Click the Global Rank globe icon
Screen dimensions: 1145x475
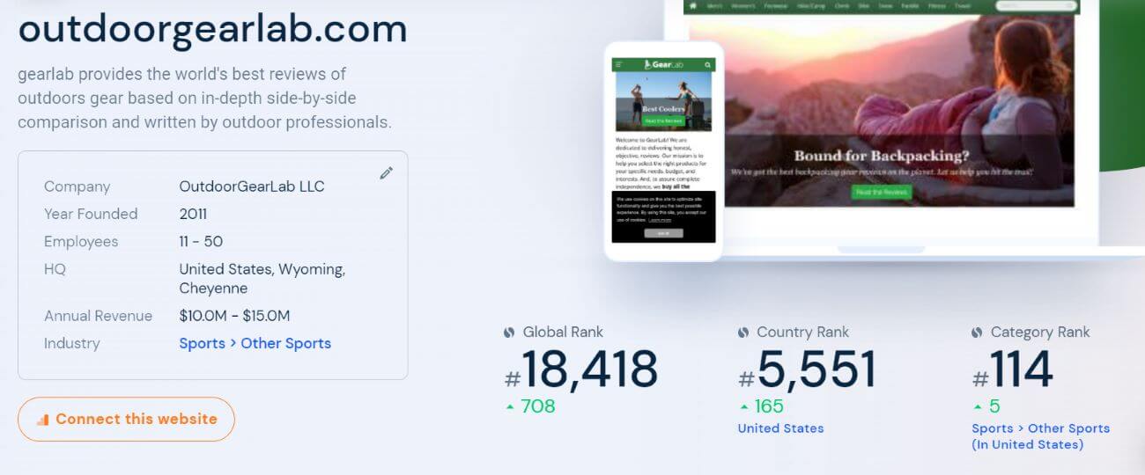pyautogui.click(x=509, y=332)
